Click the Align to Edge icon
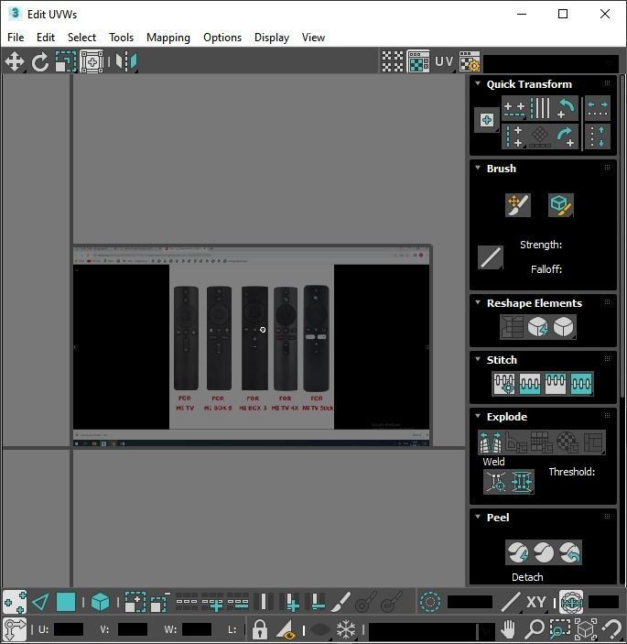 (x=540, y=136)
